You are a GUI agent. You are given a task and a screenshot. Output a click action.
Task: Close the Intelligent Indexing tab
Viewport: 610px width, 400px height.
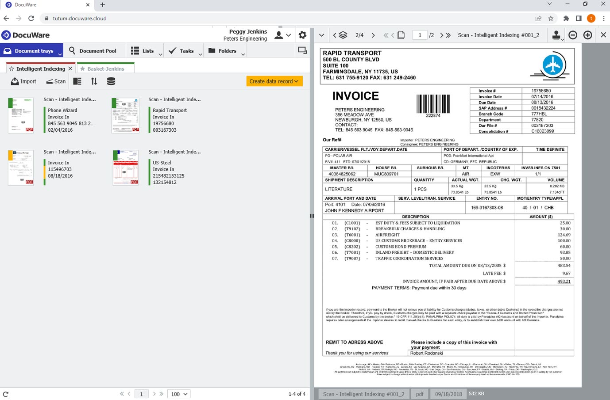point(70,69)
